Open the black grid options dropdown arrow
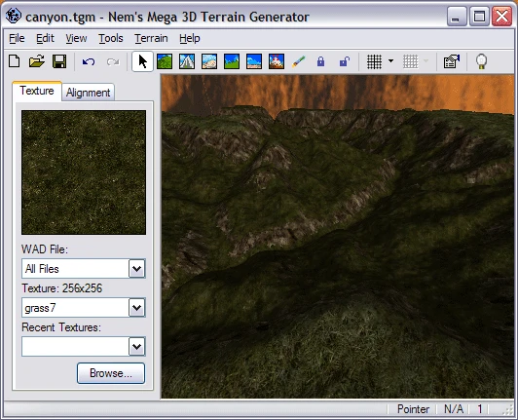This screenshot has width=518, height=420. coord(390,61)
